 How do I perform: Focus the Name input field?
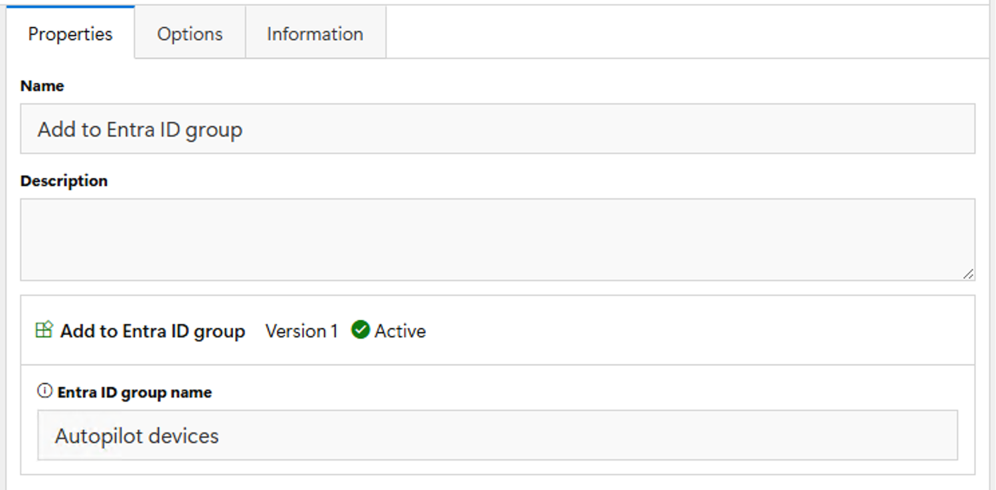(497, 129)
